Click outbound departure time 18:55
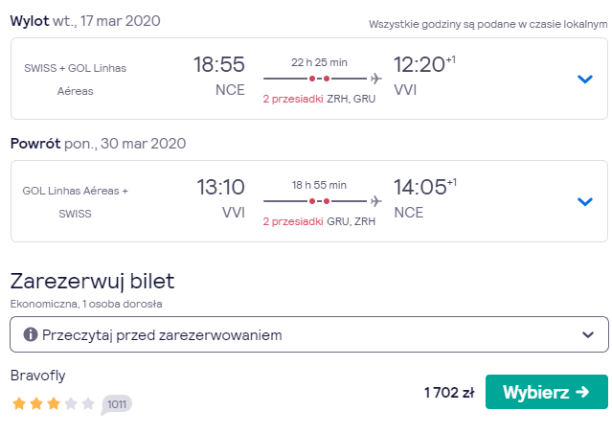 point(219,64)
